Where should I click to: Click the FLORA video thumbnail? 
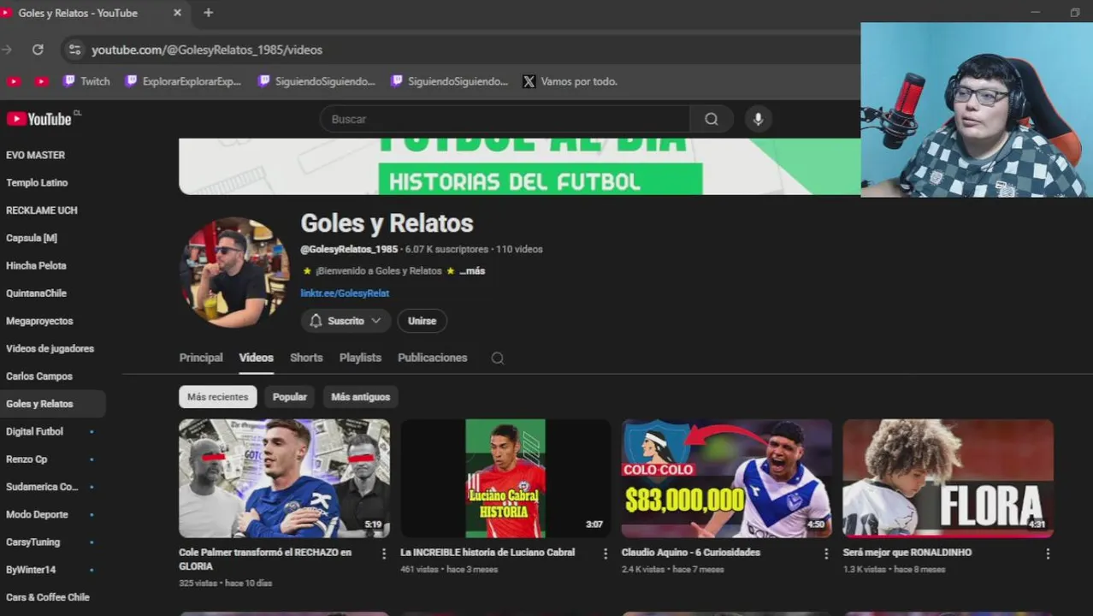coord(948,478)
